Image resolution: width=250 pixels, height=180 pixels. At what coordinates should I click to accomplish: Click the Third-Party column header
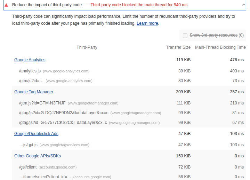(87, 47)
